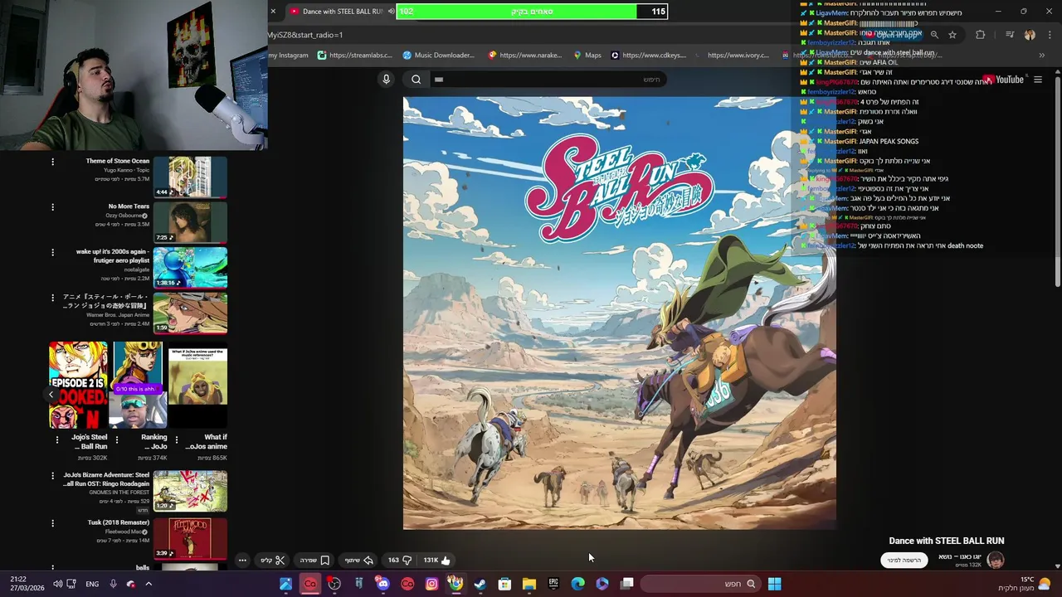Open the Music Downloader bookmark
The width and height of the screenshot is (1062, 597).
pos(438,56)
